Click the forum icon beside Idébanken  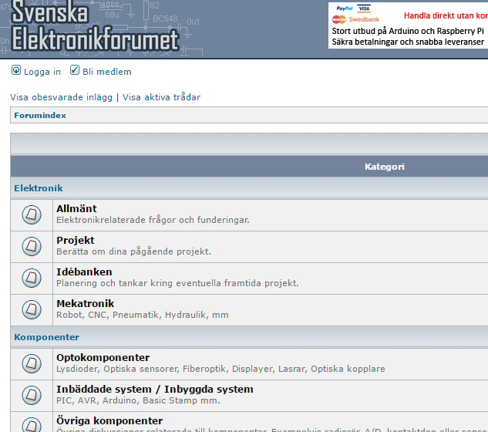32,278
